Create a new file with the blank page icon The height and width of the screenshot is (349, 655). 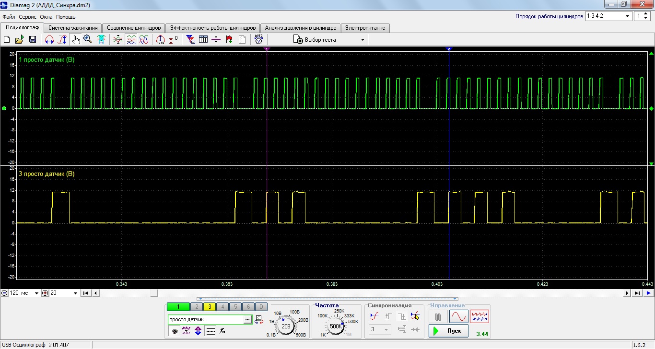[x=7, y=40]
